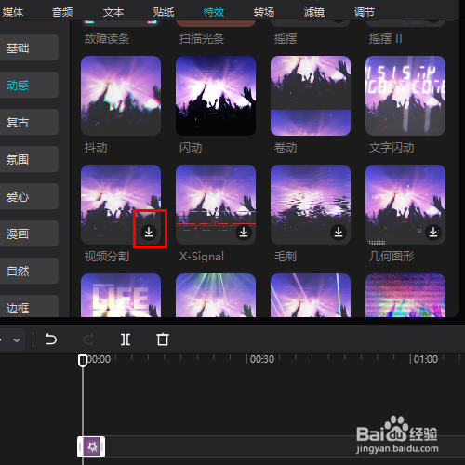Select the 边框 effect category

click(29, 306)
